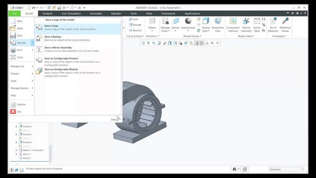
Task: Open Manage Session submenu
Action: click(x=22, y=88)
